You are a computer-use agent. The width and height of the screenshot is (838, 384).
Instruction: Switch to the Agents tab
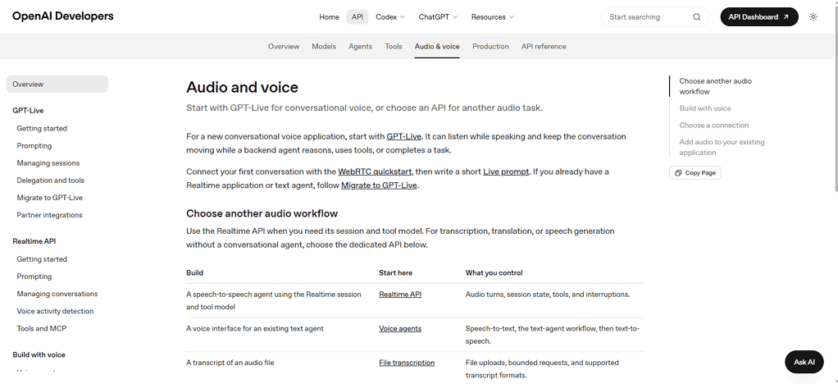360,47
